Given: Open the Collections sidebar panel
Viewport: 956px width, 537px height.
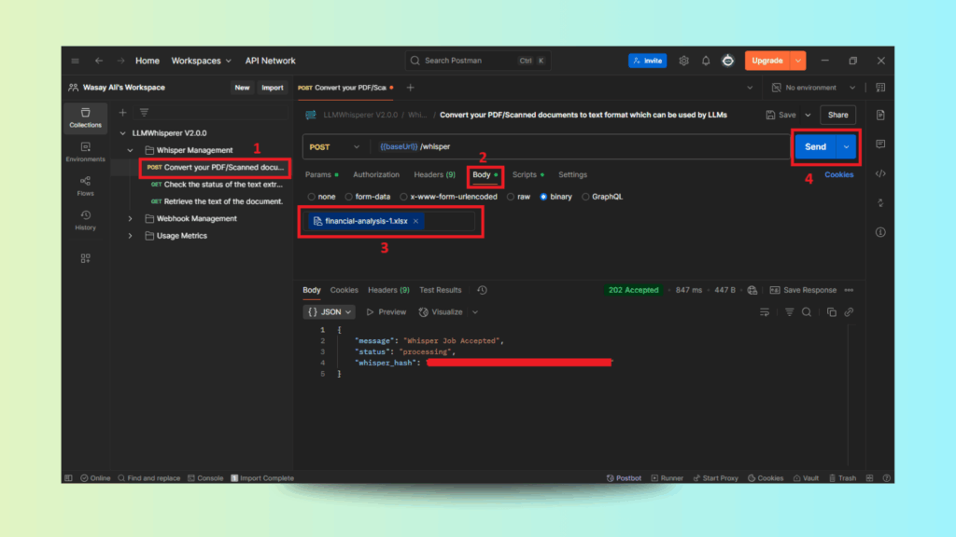Looking at the screenshot, I should [85, 117].
